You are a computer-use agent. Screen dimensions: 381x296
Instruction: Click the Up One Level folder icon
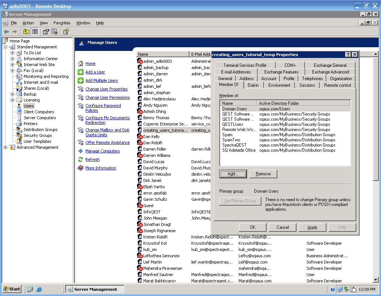[26, 32]
